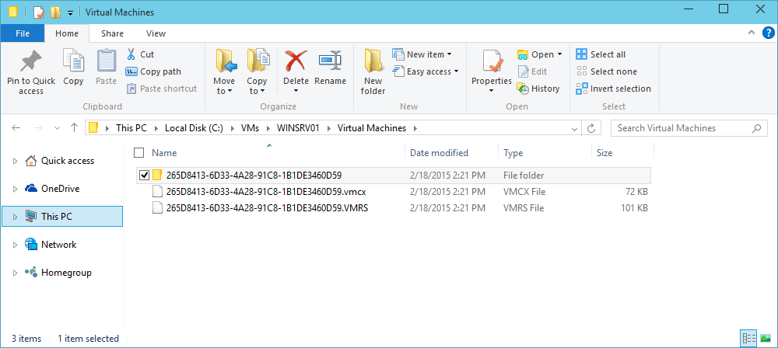778x348 pixels.
Task: Open Properties dropdown arrow below the icon
Action: tap(491, 91)
